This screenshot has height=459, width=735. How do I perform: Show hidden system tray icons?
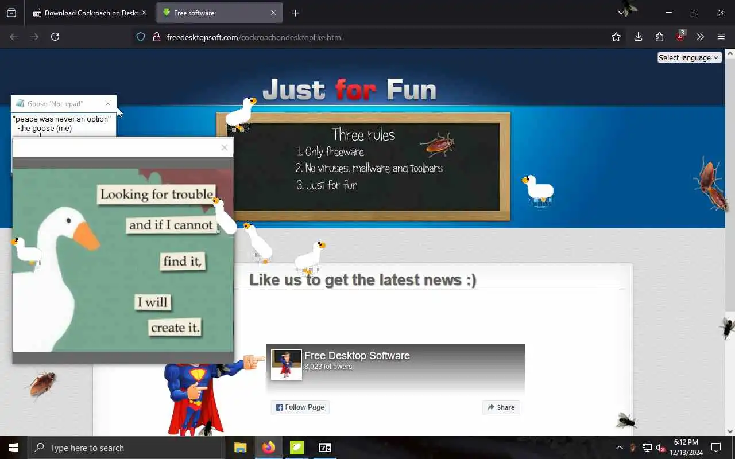click(x=619, y=448)
